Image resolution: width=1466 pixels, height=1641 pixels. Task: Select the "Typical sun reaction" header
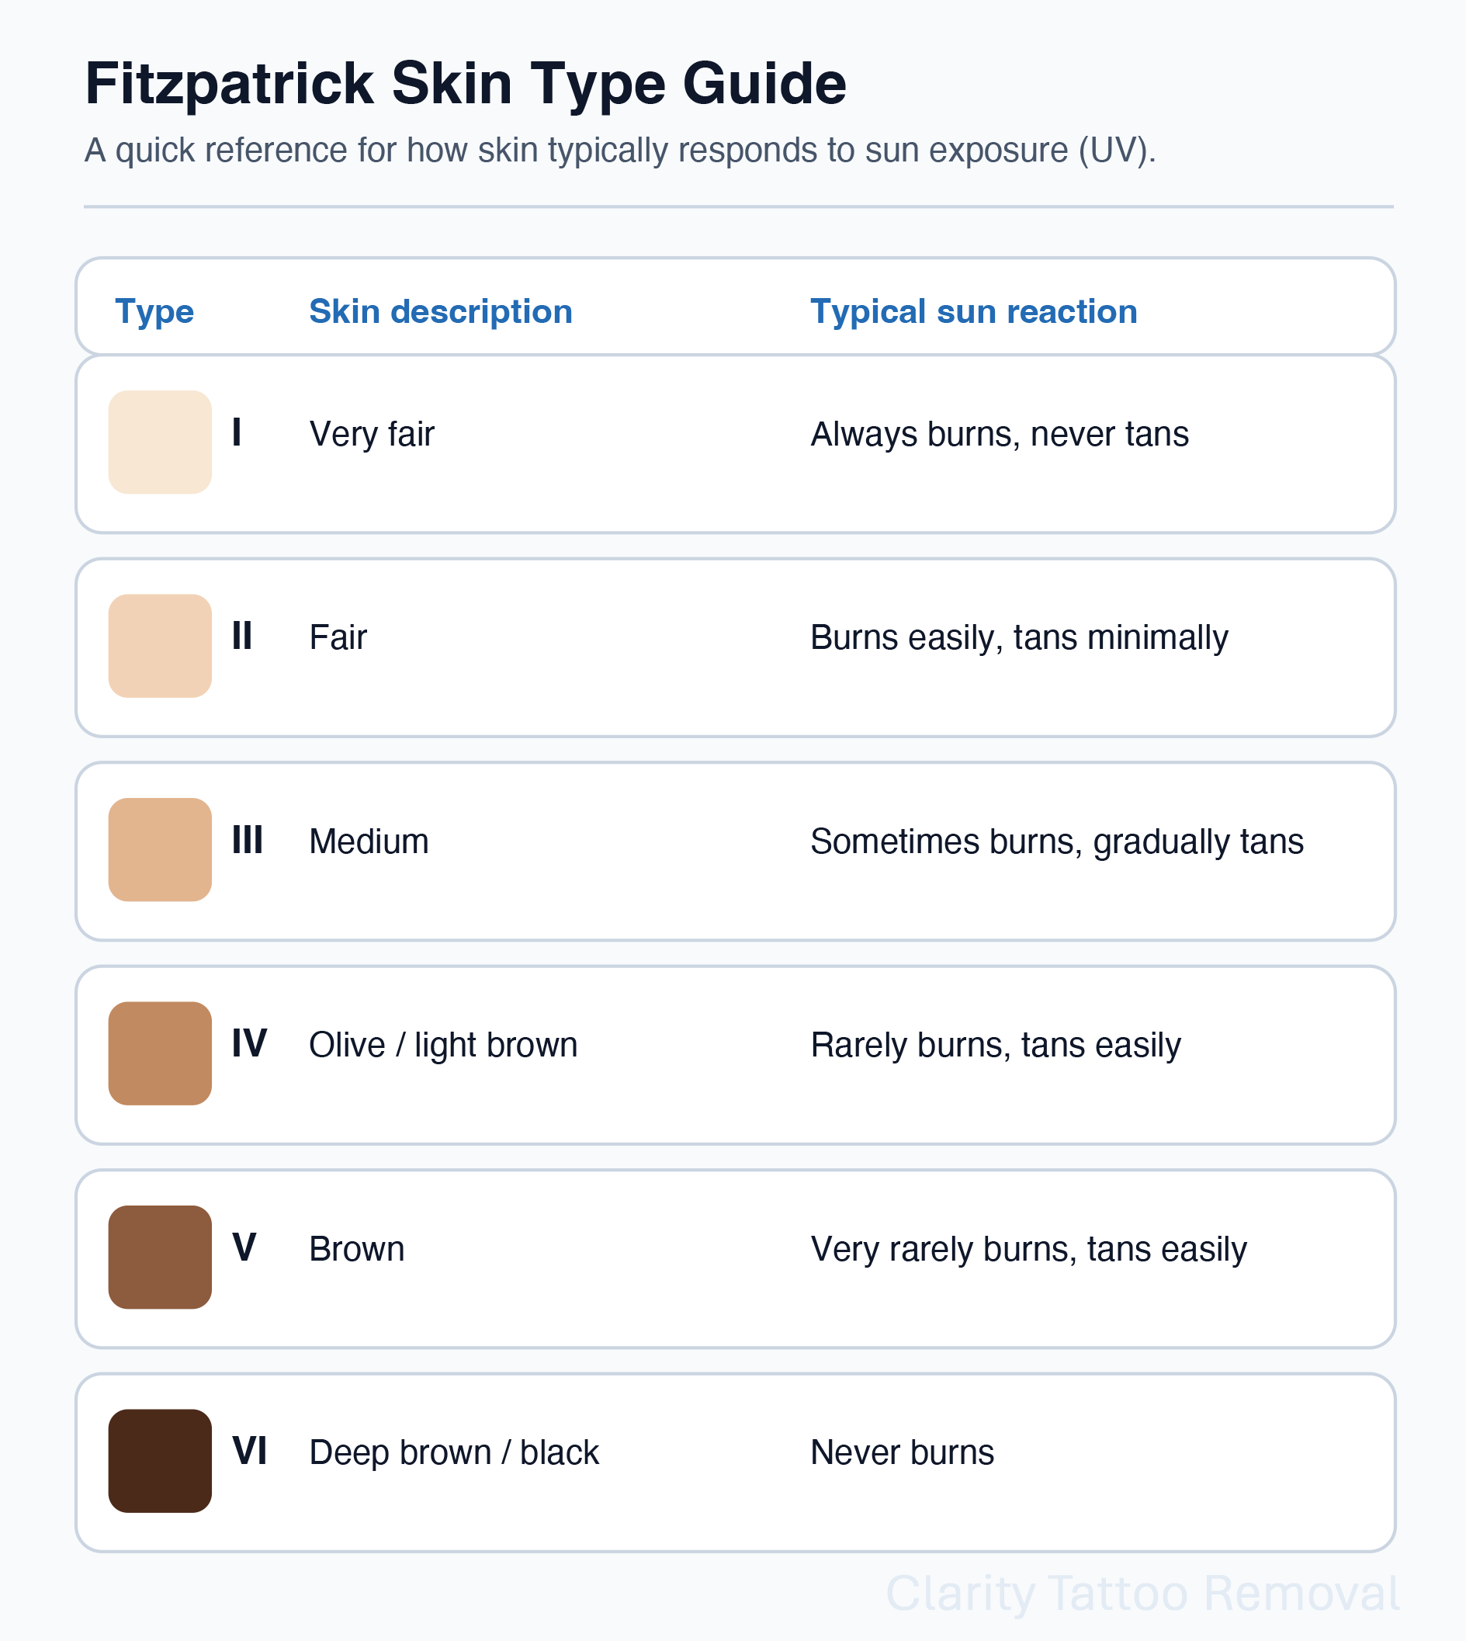[974, 312]
